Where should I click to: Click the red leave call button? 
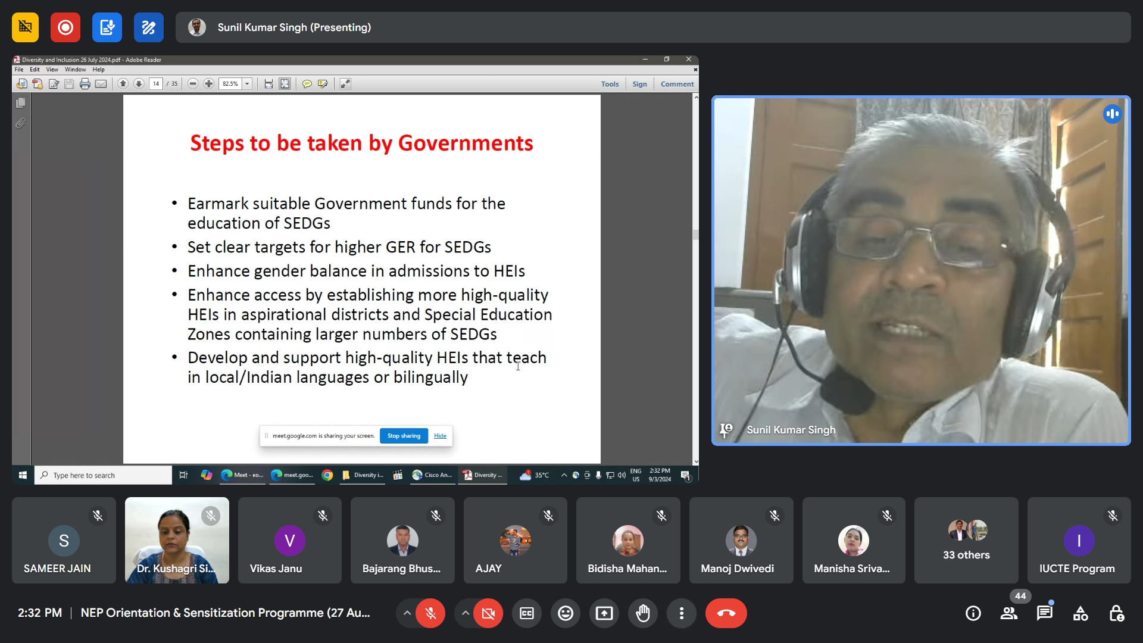pyautogui.click(x=726, y=613)
